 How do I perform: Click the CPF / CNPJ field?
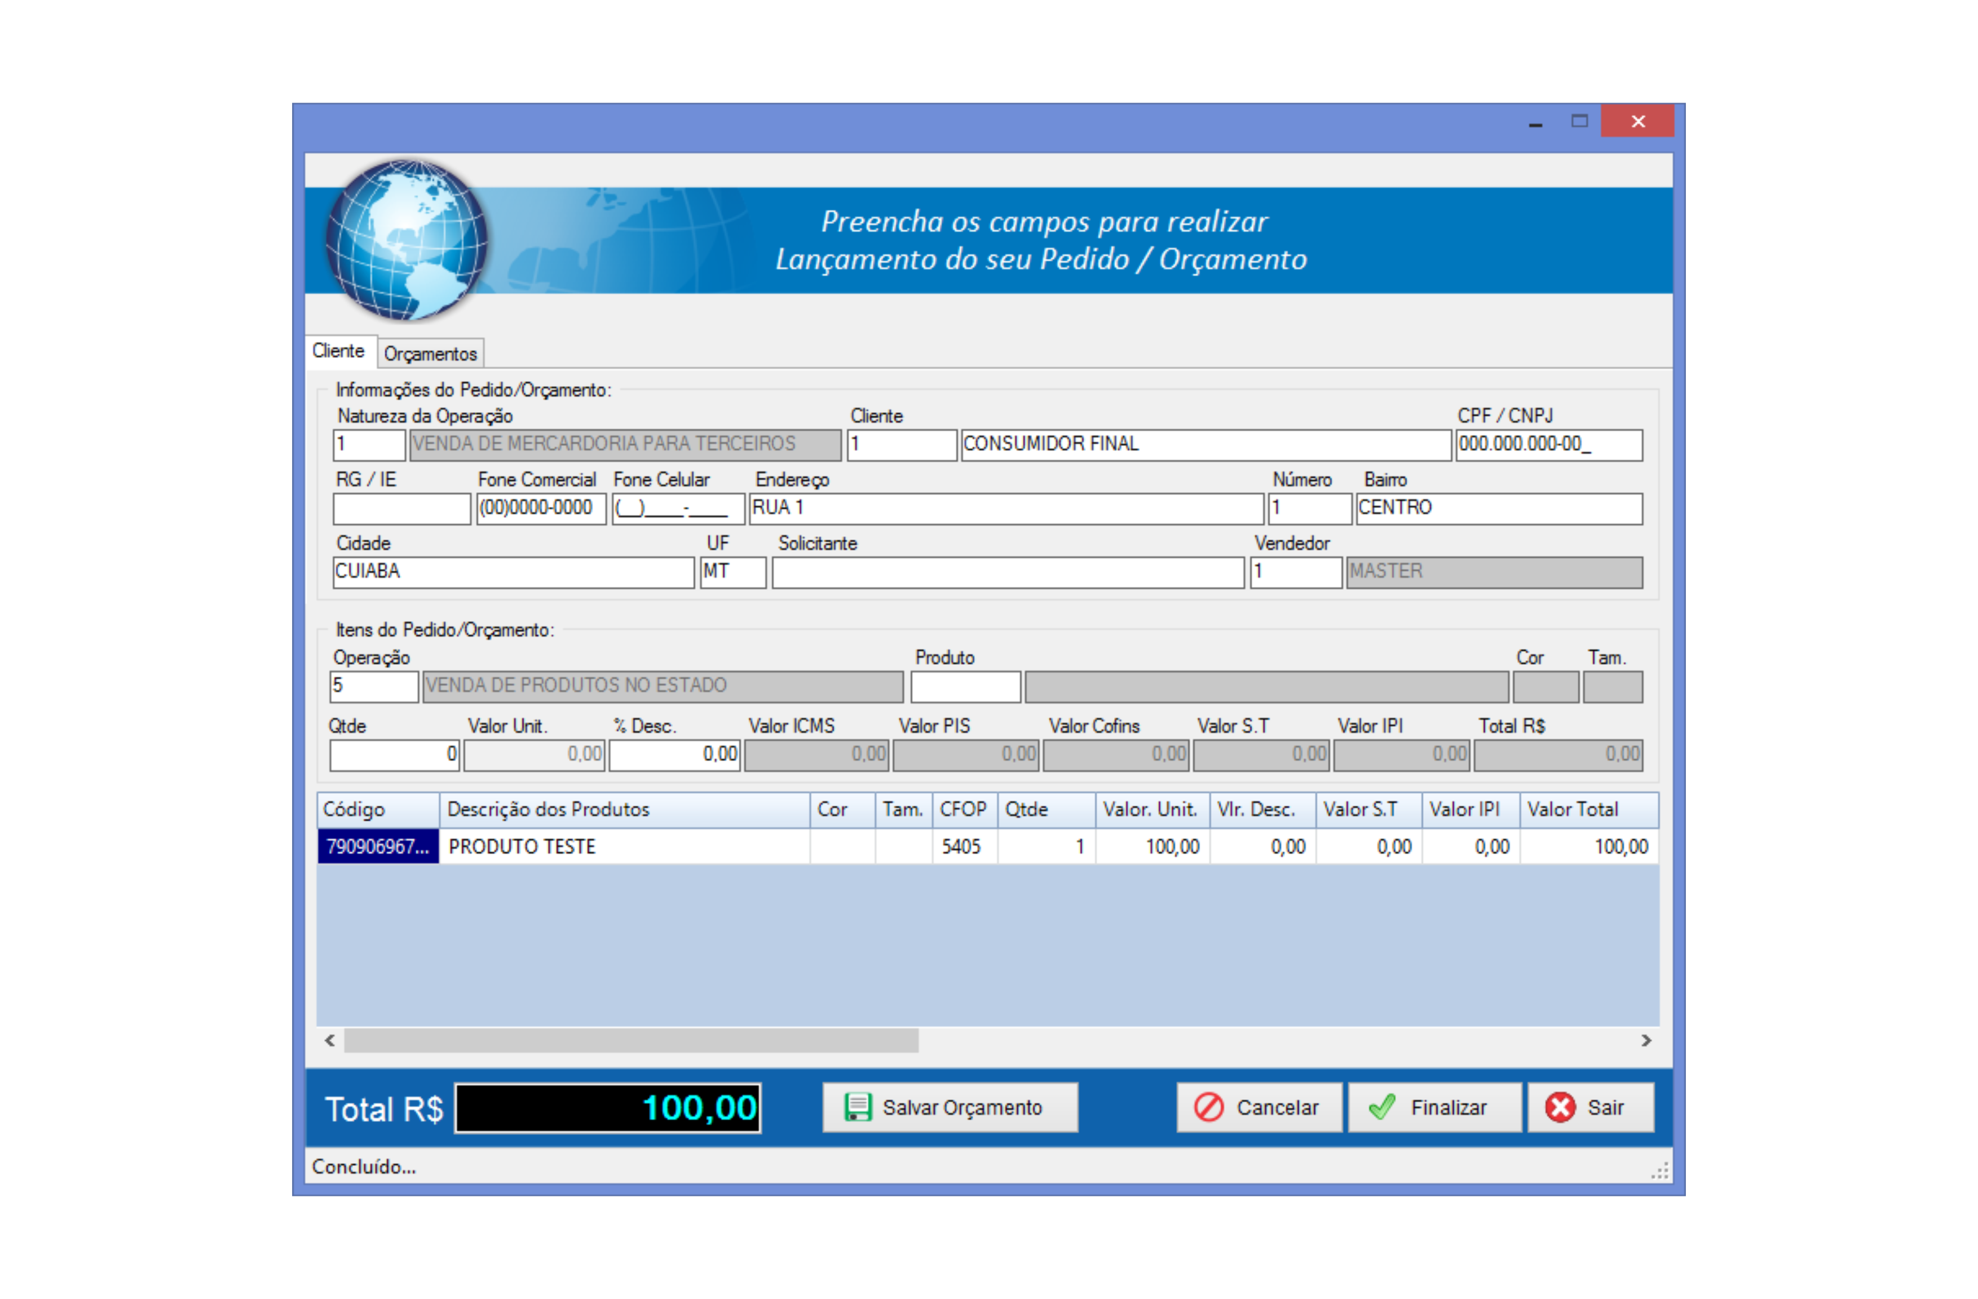click(1549, 445)
